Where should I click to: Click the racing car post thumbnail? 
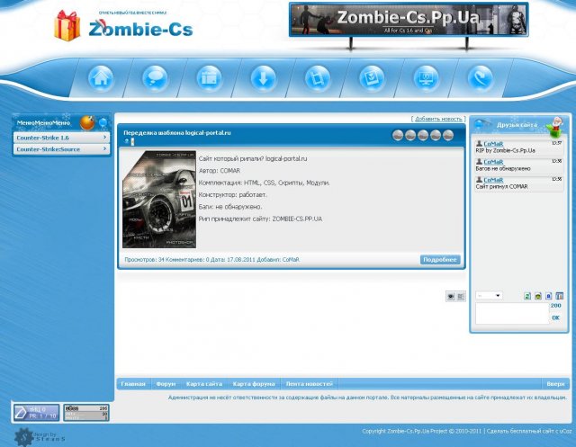pos(159,200)
